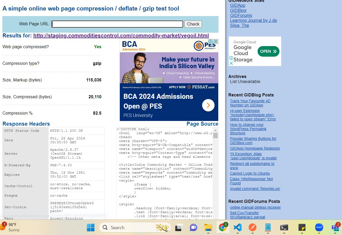Open Learning Journal by J de Silva link
The height and width of the screenshot is (235, 342).
tap(253, 23)
